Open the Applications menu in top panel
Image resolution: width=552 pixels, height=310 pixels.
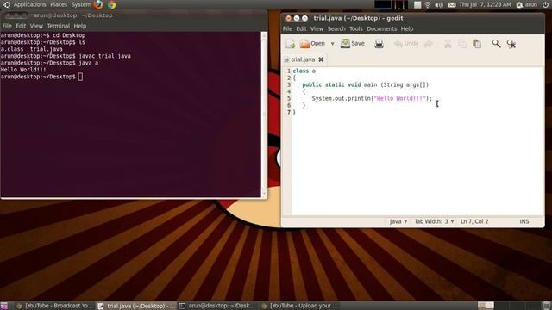(x=29, y=4)
